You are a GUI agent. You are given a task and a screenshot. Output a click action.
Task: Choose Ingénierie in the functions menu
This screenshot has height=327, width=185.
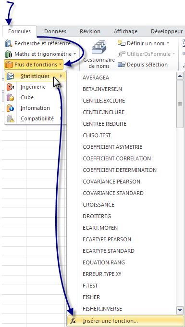[x=35, y=87]
